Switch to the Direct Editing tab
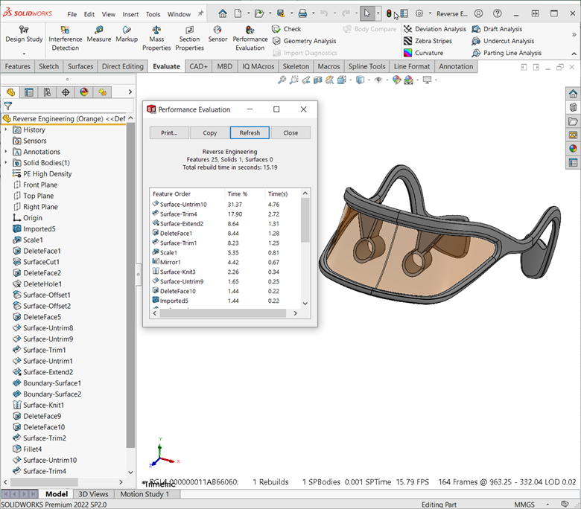Viewport: 581px width, 509px height. click(123, 67)
